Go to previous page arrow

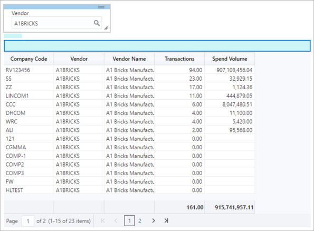116,221
